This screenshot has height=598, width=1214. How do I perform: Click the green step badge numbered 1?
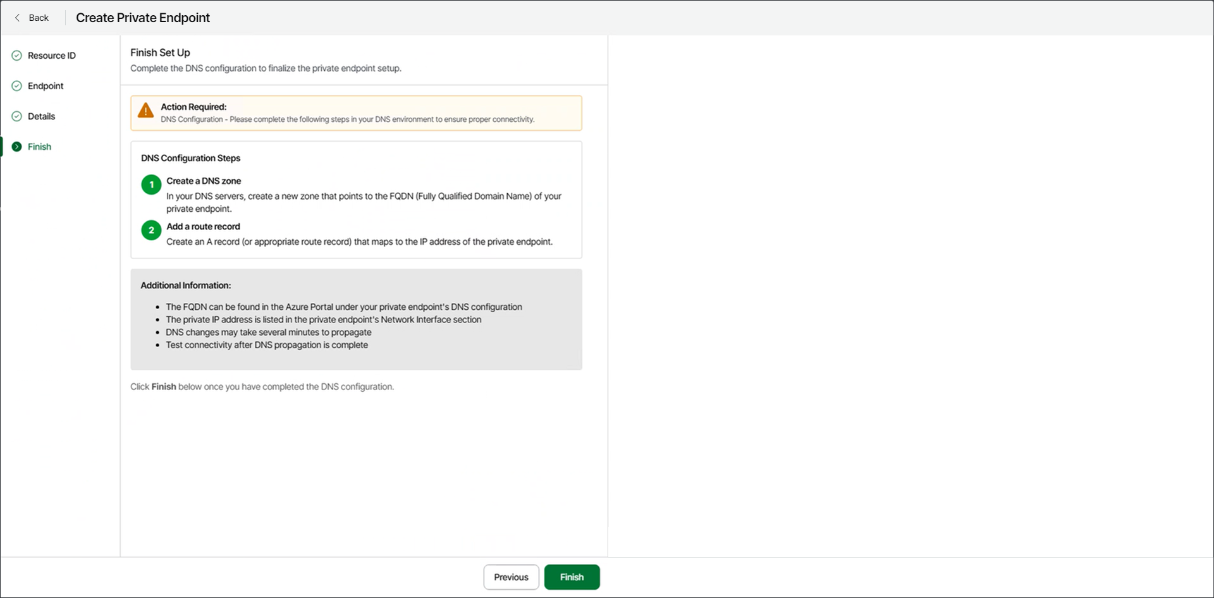coord(150,185)
